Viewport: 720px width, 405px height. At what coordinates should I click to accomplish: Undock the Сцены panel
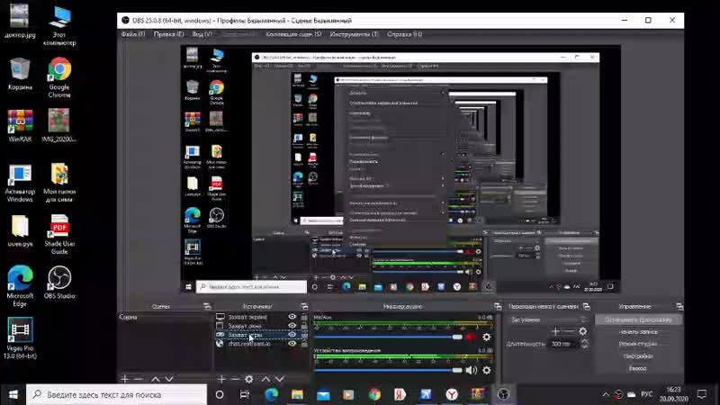coord(207,306)
